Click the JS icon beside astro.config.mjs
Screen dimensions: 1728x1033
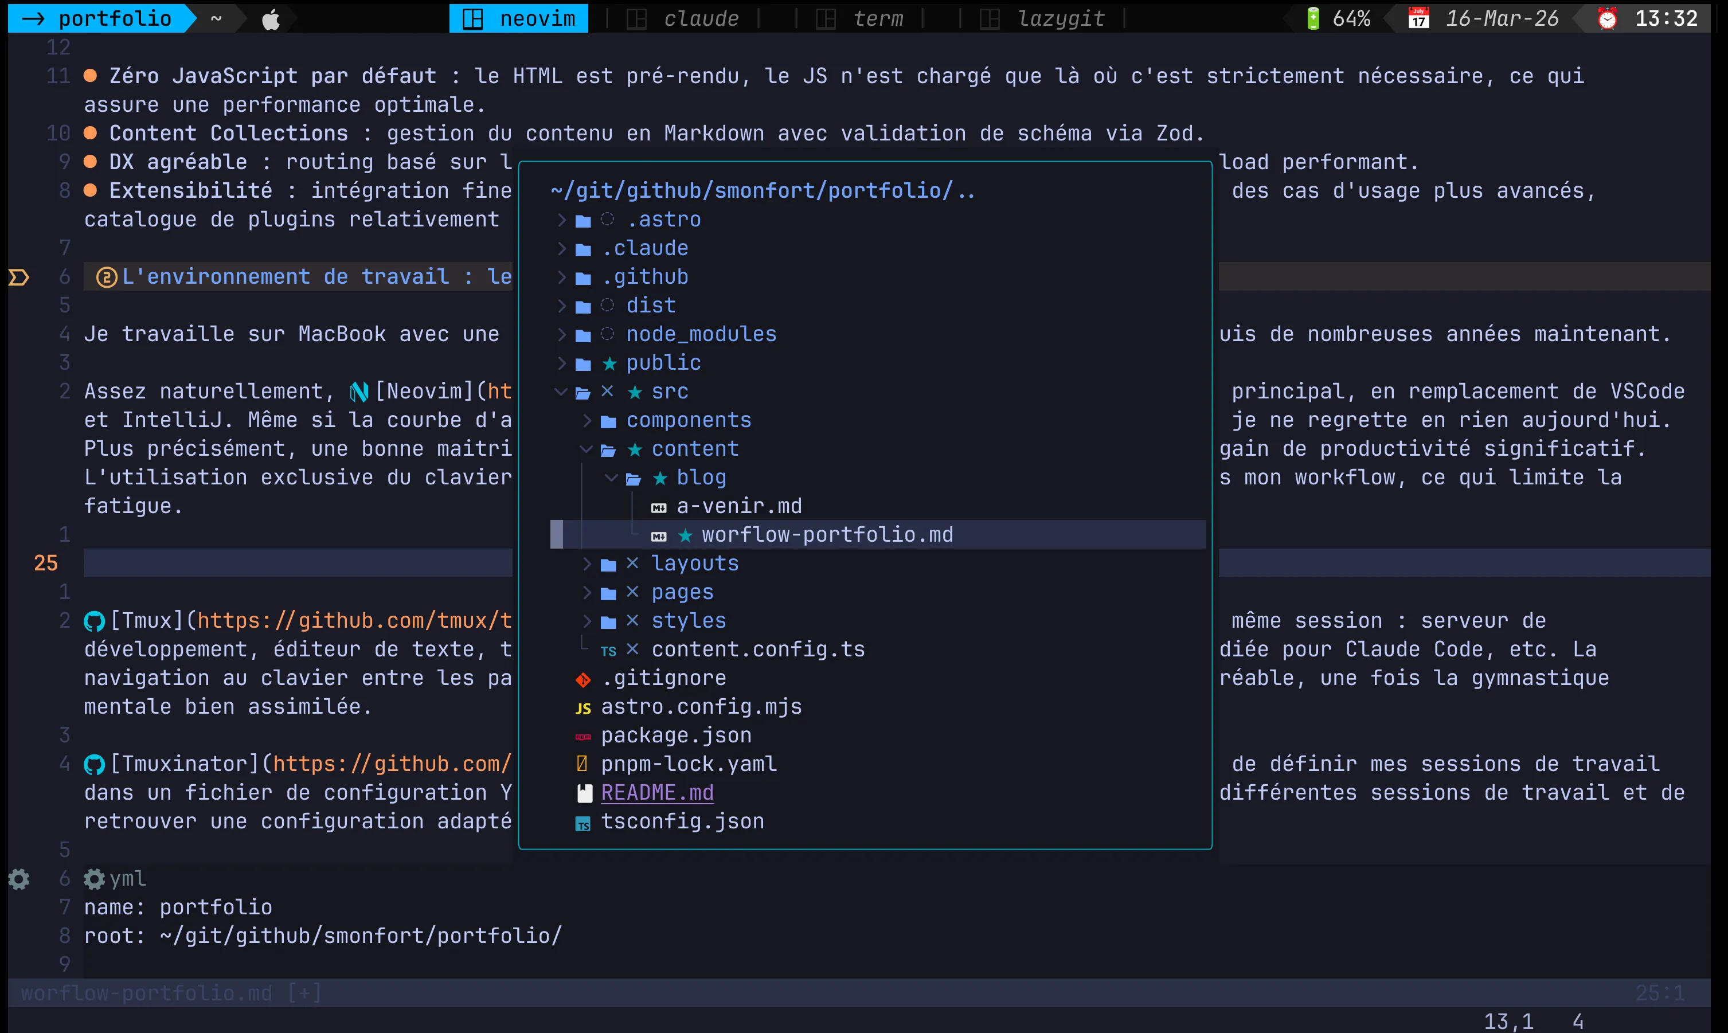point(584,708)
